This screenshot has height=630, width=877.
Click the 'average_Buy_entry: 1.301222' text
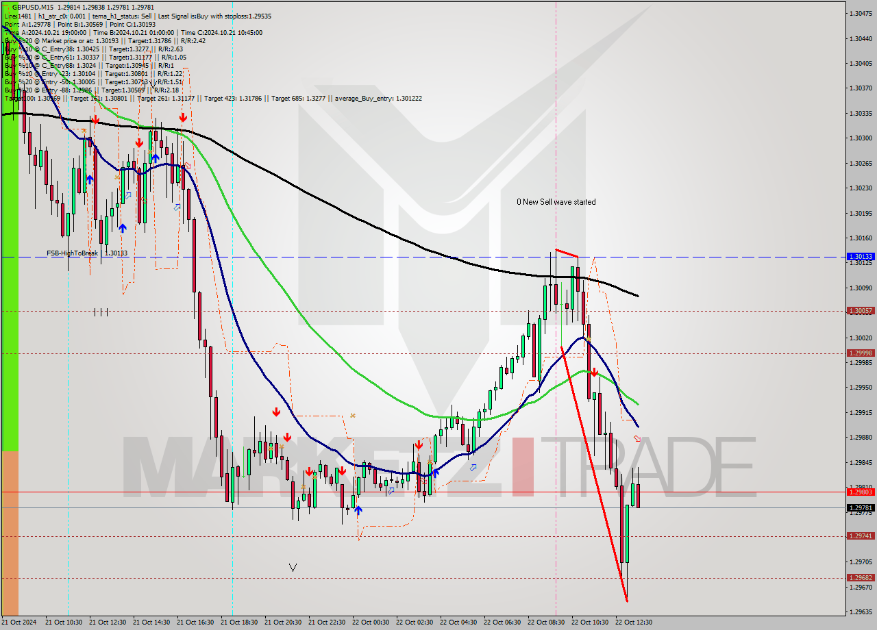(x=378, y=99)
